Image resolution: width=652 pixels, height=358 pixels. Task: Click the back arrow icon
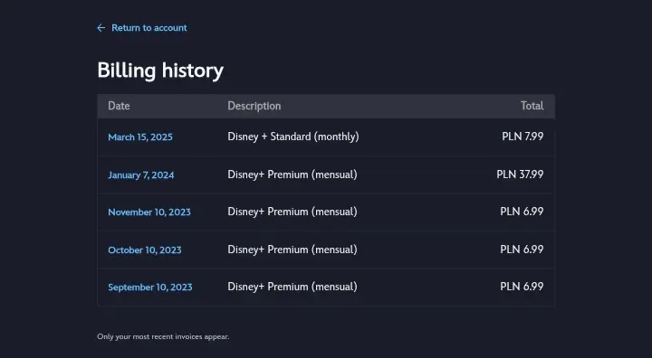click(101, 28)
